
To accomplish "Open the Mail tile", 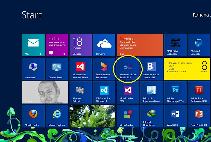I will (x=33, y=45).
